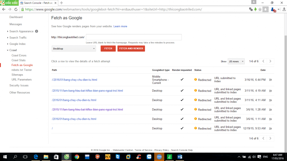Open the 25 rows show dropdown

pos(236,61)
